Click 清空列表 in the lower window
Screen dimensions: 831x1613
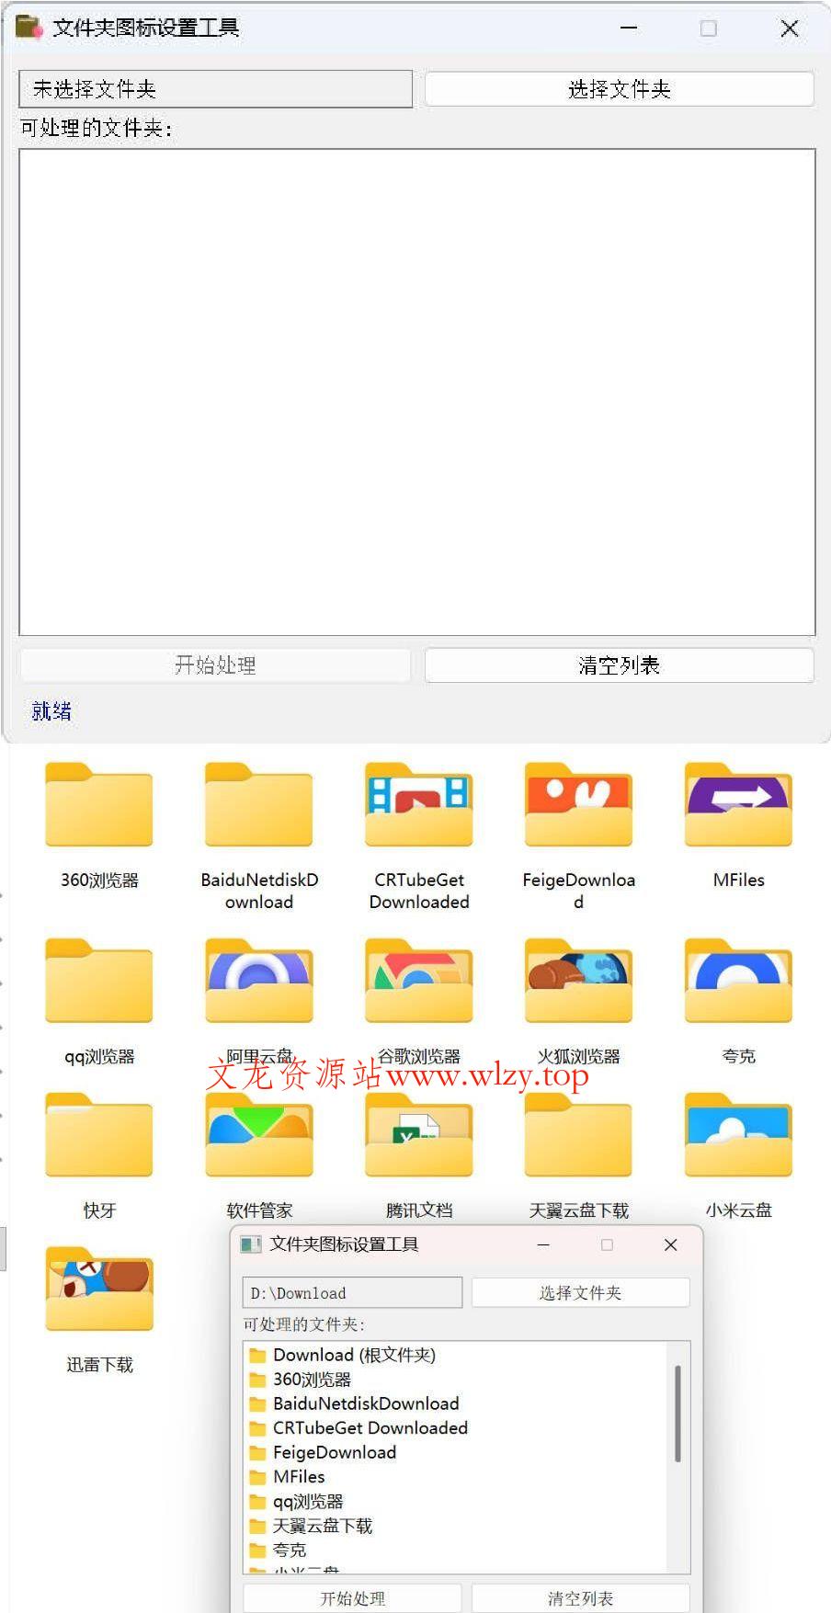(580, 1598)
